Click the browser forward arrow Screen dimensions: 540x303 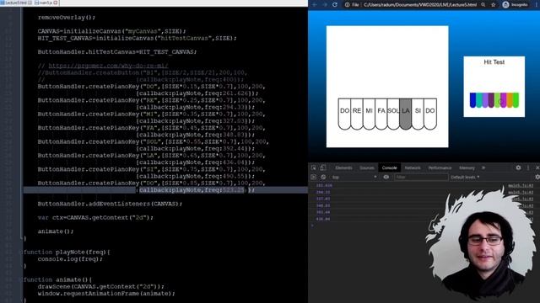(324, 5)
